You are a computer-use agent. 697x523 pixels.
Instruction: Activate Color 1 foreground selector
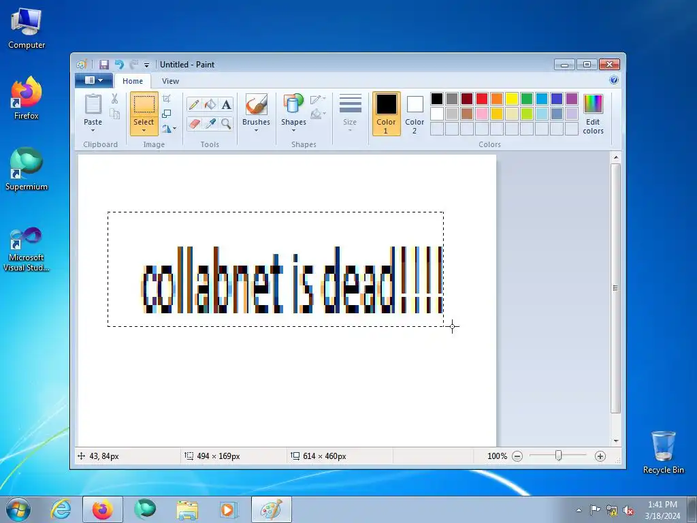pyautogui.click(x=386, y=114)
